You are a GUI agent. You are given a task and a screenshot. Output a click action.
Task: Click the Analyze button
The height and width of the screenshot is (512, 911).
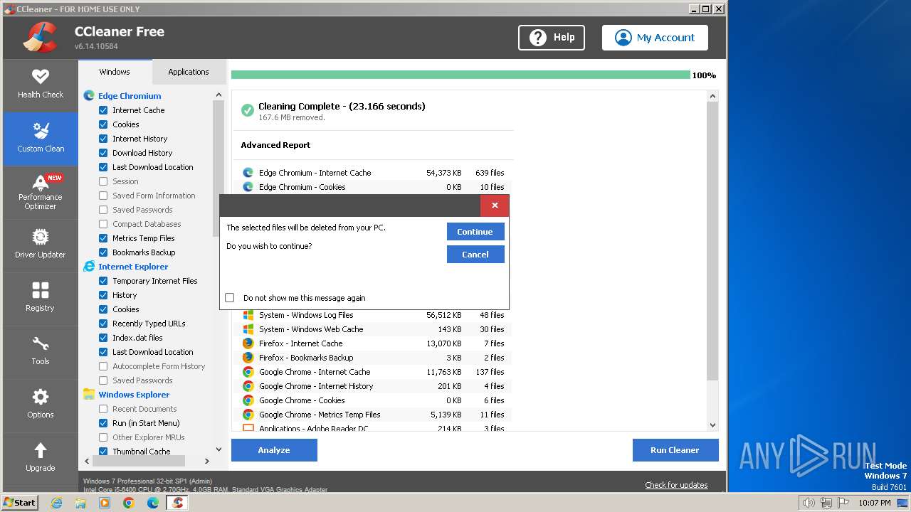[274, 450]
